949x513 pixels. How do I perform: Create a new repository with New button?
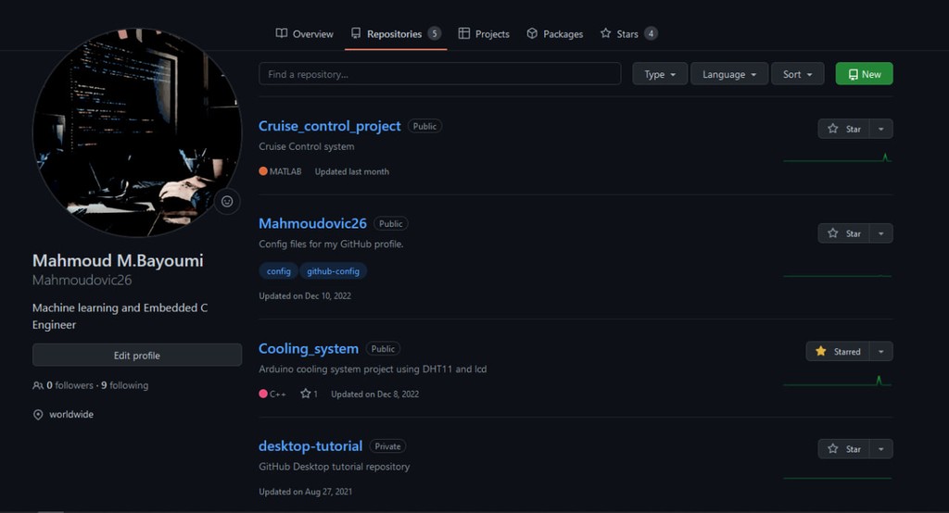865,74
